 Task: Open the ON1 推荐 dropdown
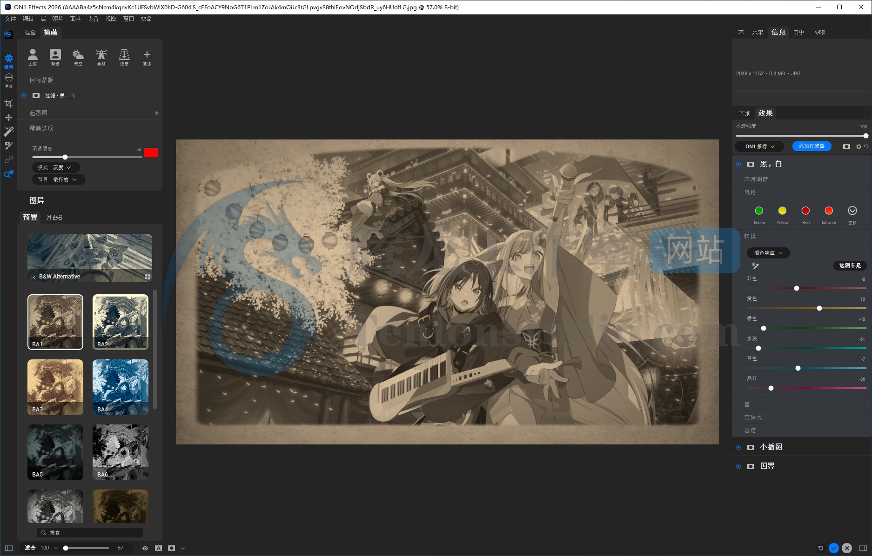(x=759, y=146)
